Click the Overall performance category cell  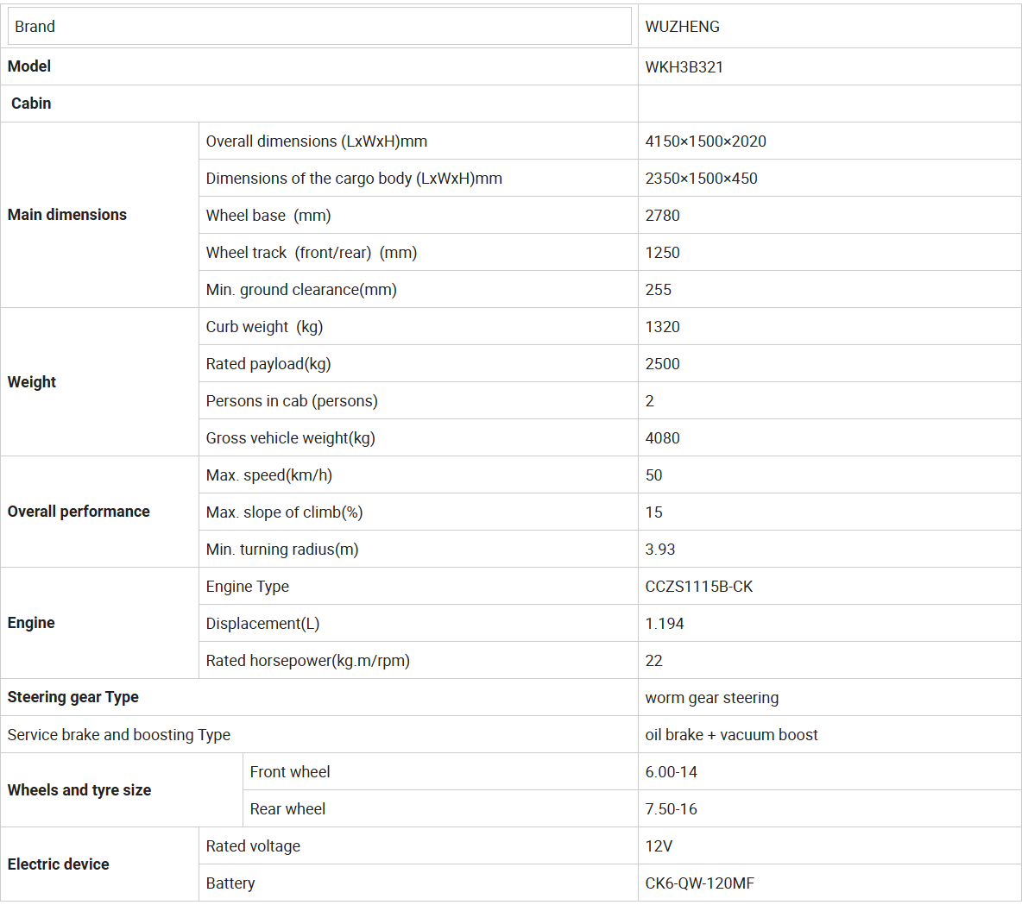pos(99,512)
